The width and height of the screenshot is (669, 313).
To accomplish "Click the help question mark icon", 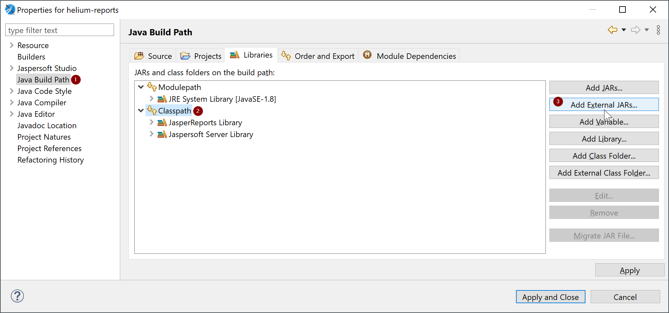I will click(17, 296).
